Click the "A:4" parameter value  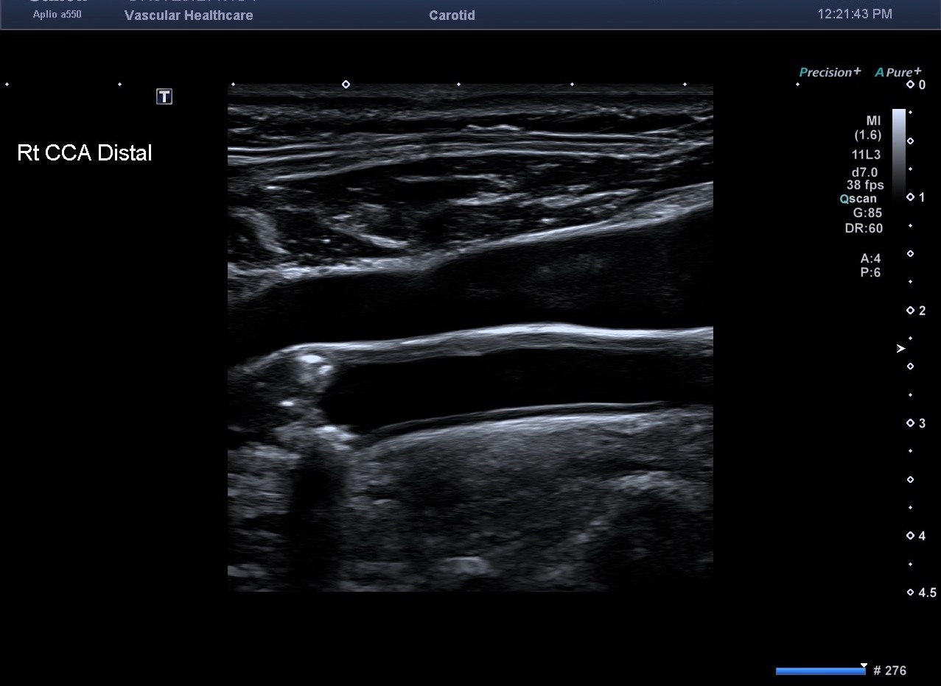[x=870, y=258]
